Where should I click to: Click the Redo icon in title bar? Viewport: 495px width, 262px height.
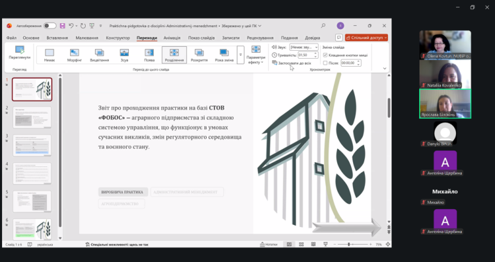coord(83,26)
